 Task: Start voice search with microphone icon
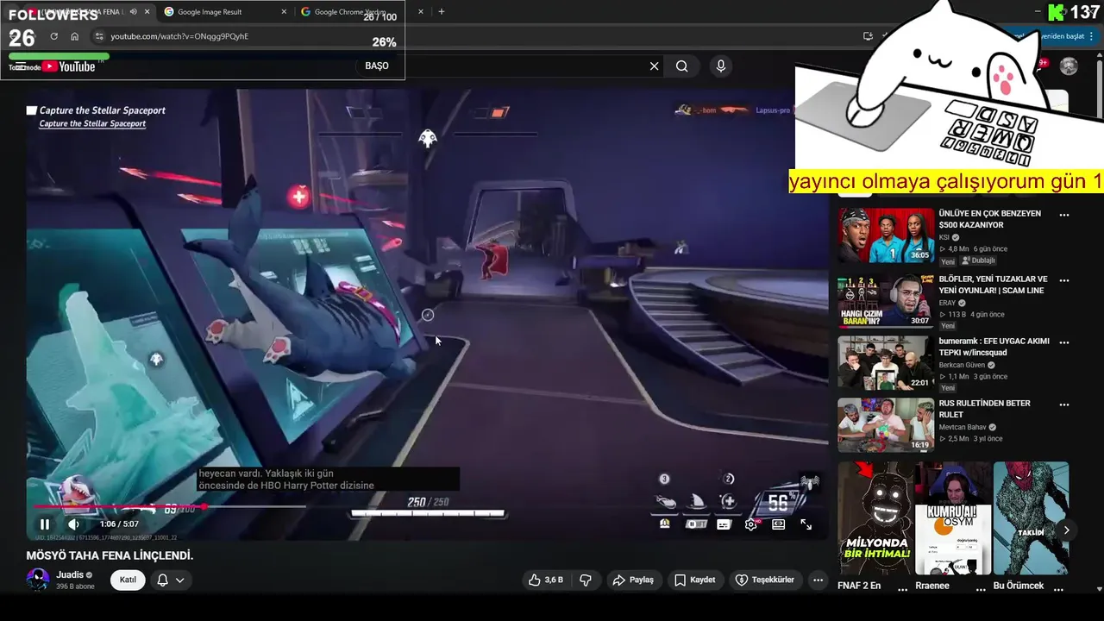pyautogui.click(x=721, y=66)
